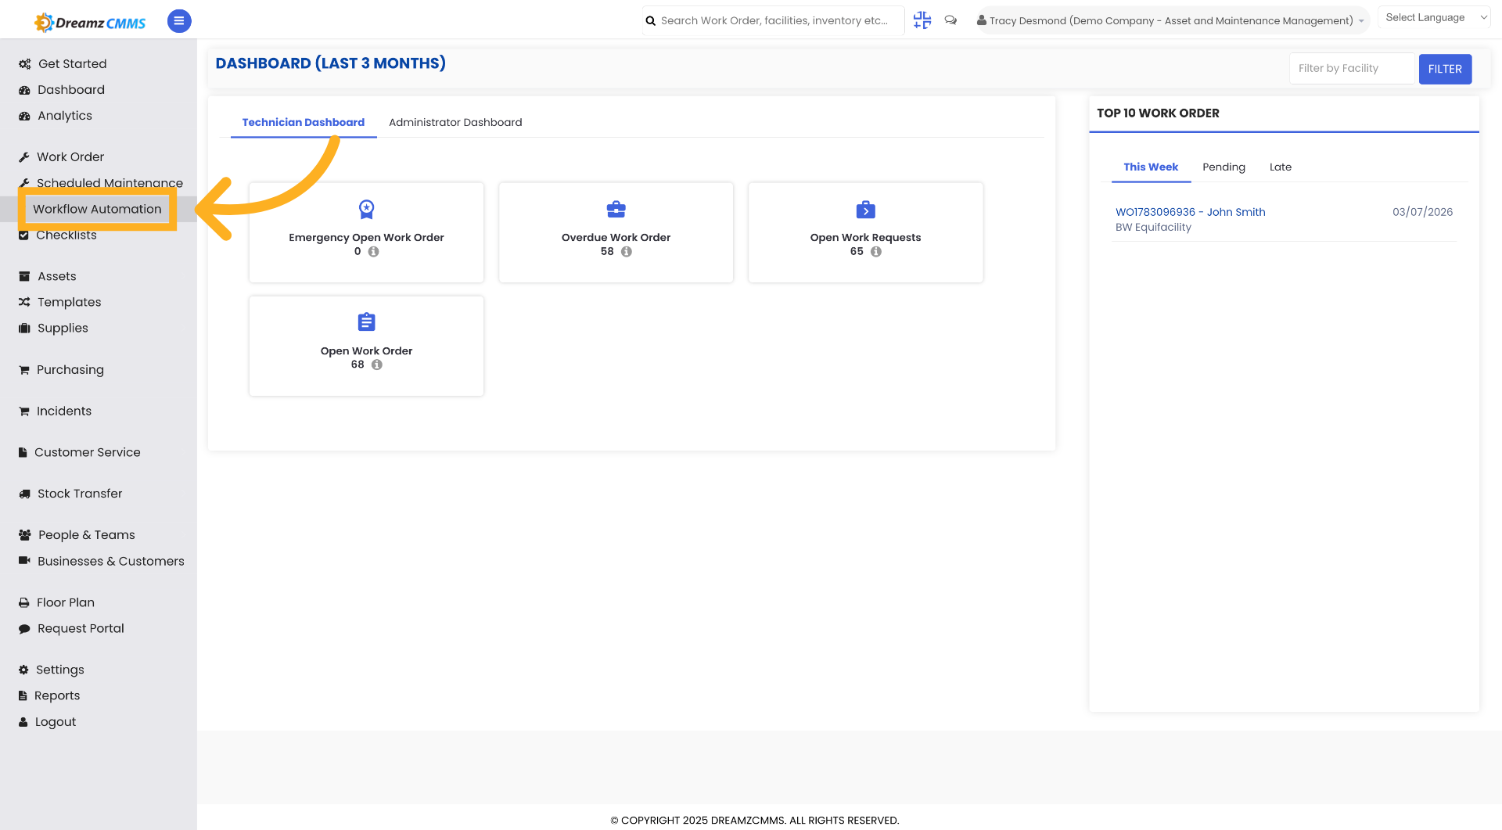Open the Open Work Requests card label
Image resolution: width=1502 pixels, height=830 pixels.
coord(865,237)
